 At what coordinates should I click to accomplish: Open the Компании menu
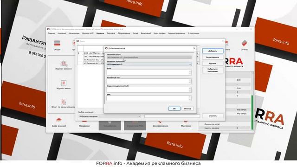click(62, 33)
